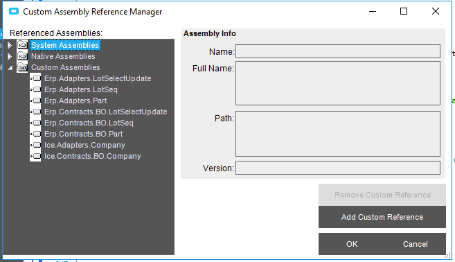
Task: Click the Native Assemblies folder icon
Action: 22,56
